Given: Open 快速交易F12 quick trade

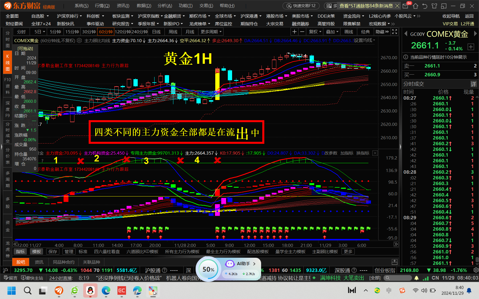Looking at the screenshot, I should click(301, 6).
